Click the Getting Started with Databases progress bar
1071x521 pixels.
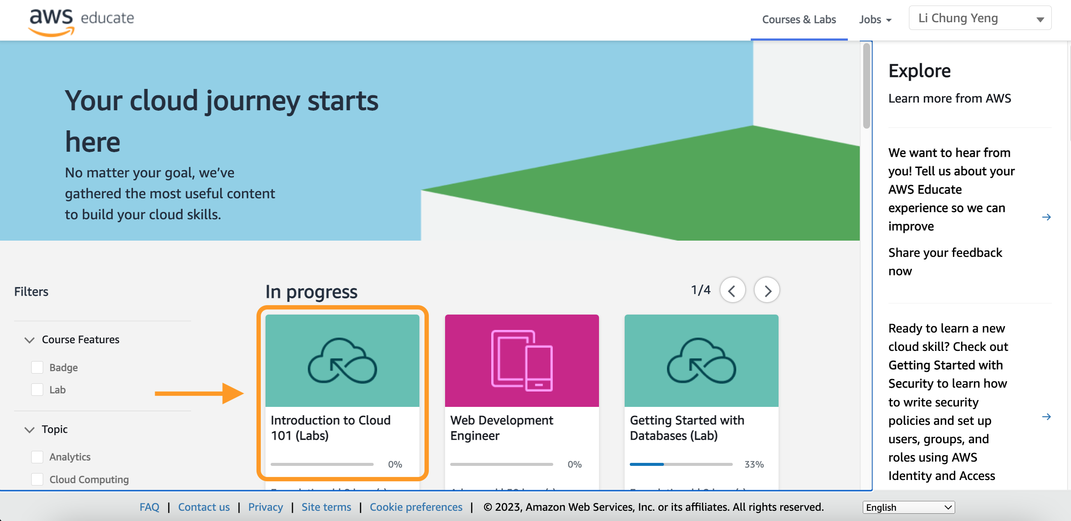(x=681, y=464)
